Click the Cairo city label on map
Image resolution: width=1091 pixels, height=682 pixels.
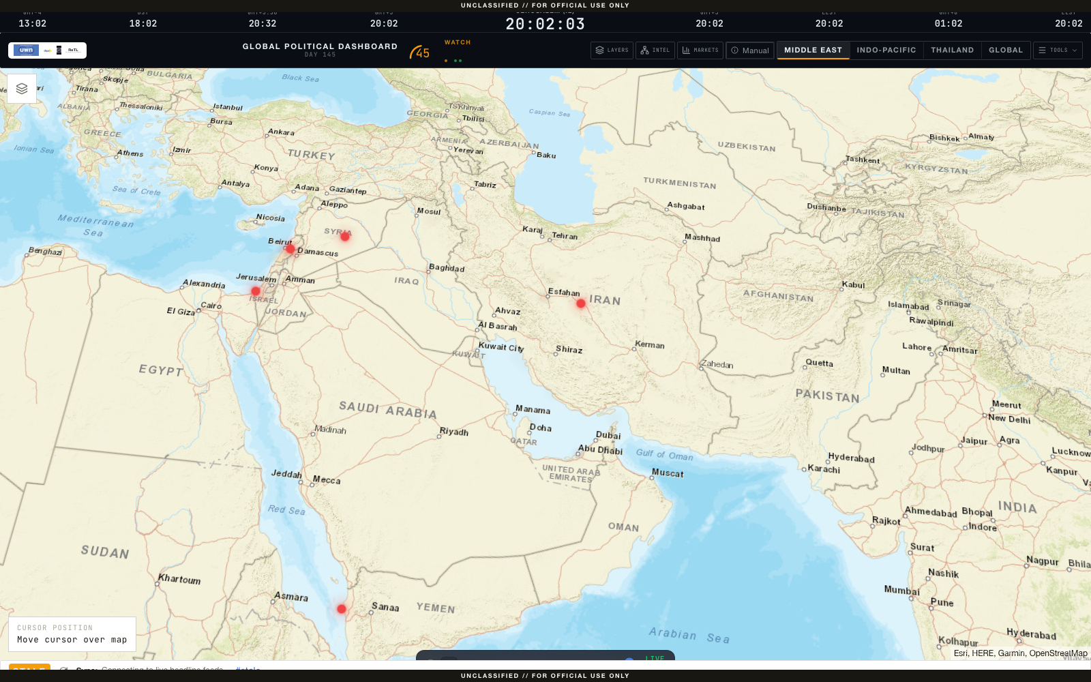tap(211, 306)
